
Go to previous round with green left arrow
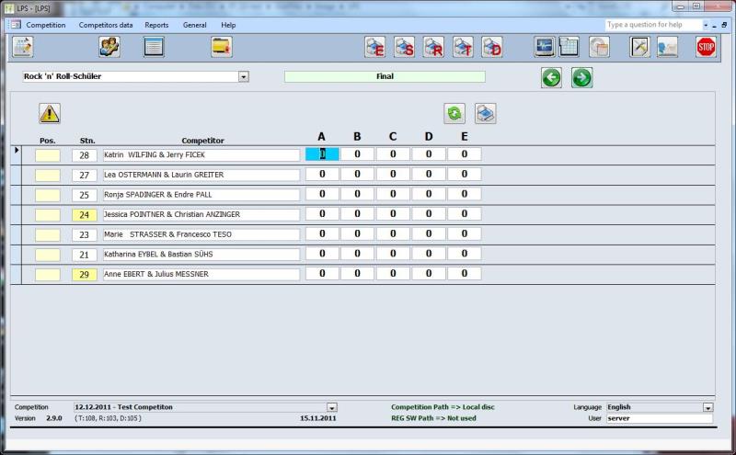click(551, 78)
